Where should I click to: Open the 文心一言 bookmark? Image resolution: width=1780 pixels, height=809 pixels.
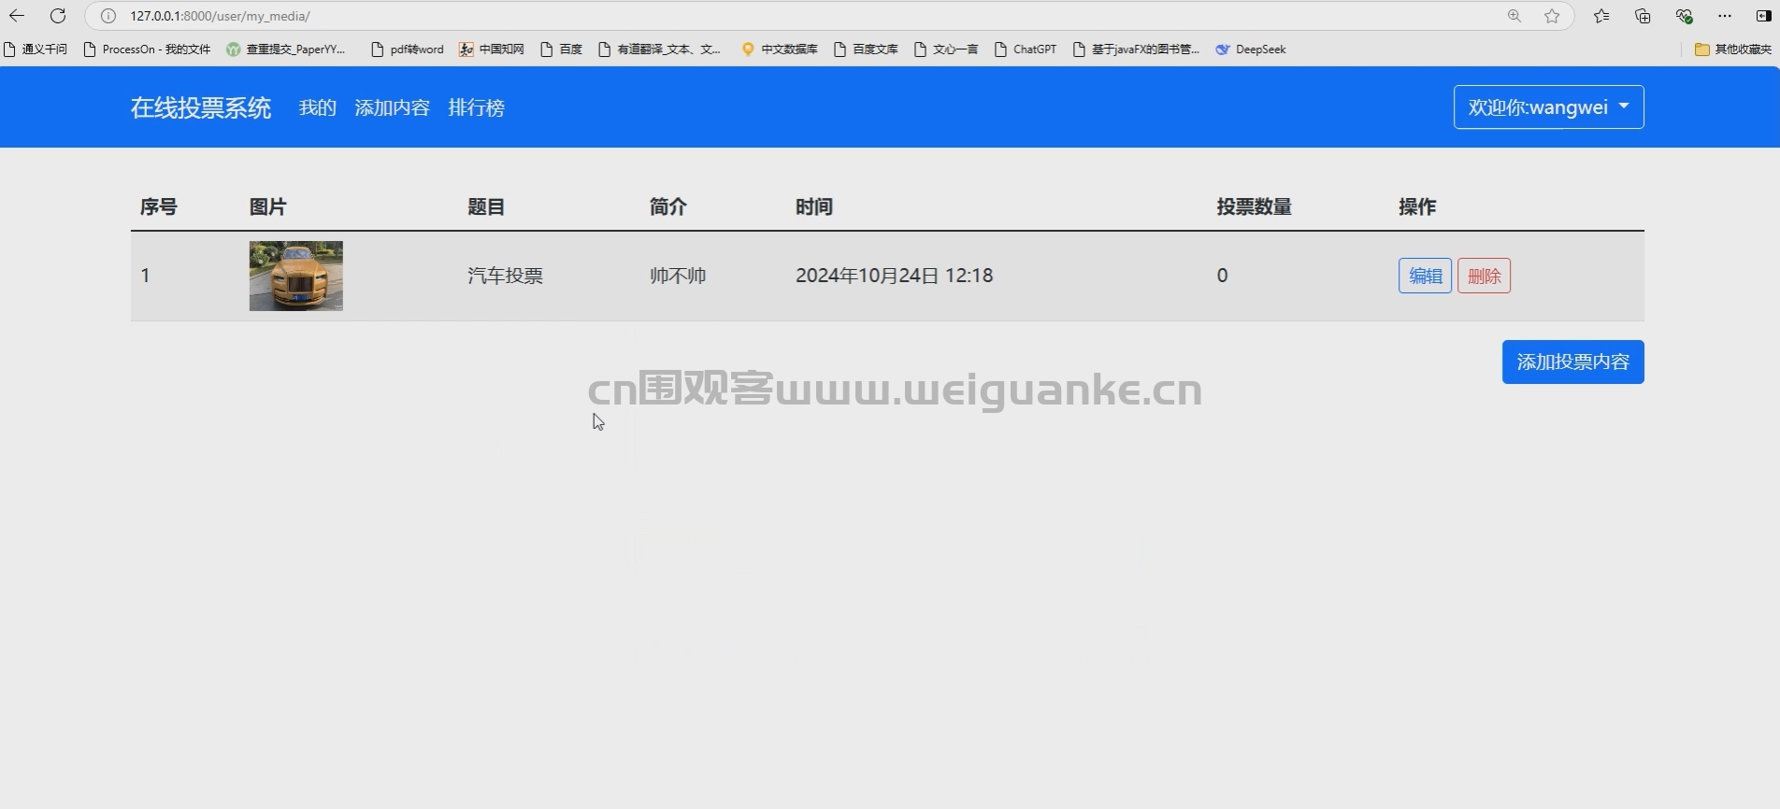pos(946,50)
